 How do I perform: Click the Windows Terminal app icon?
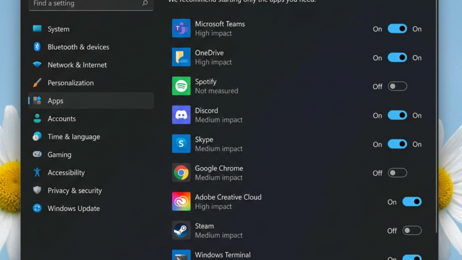pyautogui.click(x=181, y=255)
